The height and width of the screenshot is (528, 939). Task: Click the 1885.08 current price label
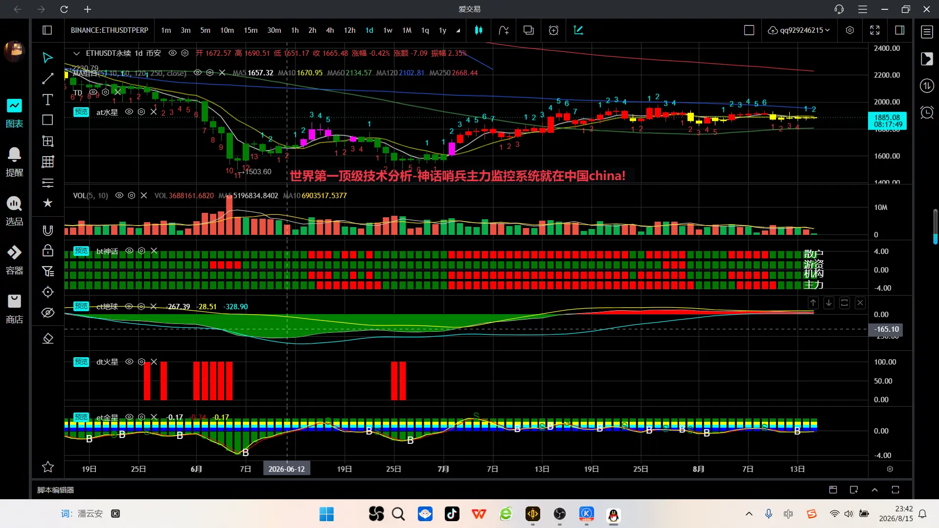[887, 121]
